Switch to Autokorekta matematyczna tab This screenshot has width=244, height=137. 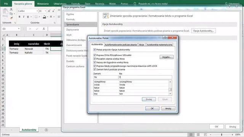[x=159, y=45]
